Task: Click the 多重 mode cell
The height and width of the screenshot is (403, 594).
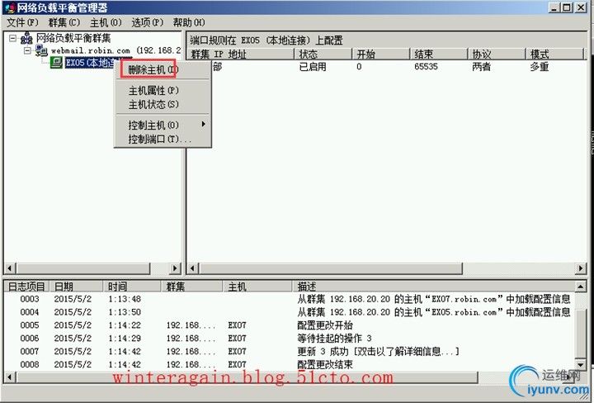Action: [540, 67]
